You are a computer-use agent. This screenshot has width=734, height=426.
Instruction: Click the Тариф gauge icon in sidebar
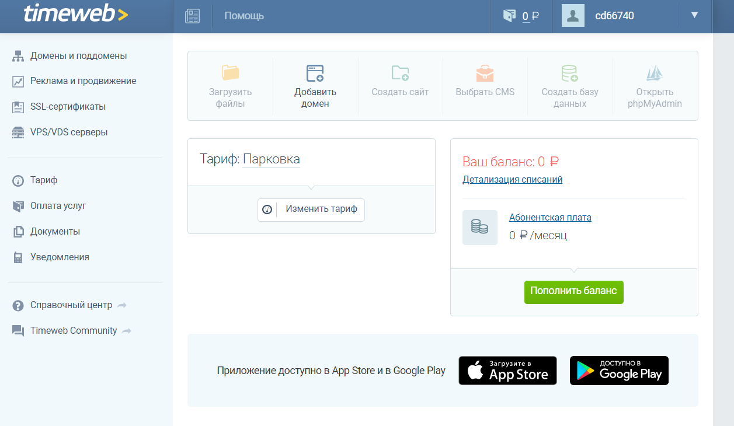pos(18,181)
